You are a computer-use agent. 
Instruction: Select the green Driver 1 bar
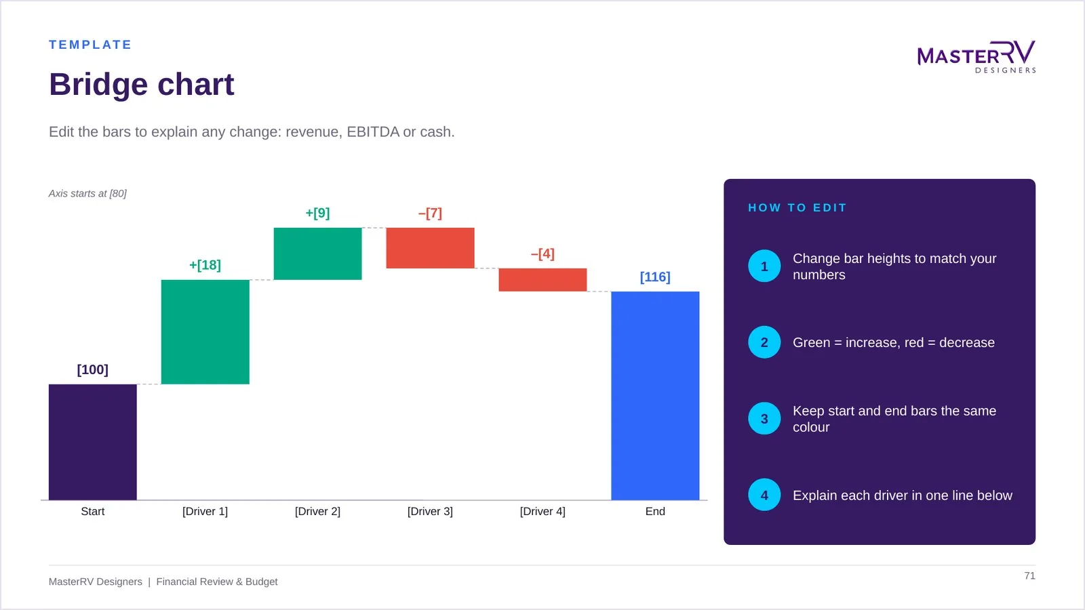[205, 332]
